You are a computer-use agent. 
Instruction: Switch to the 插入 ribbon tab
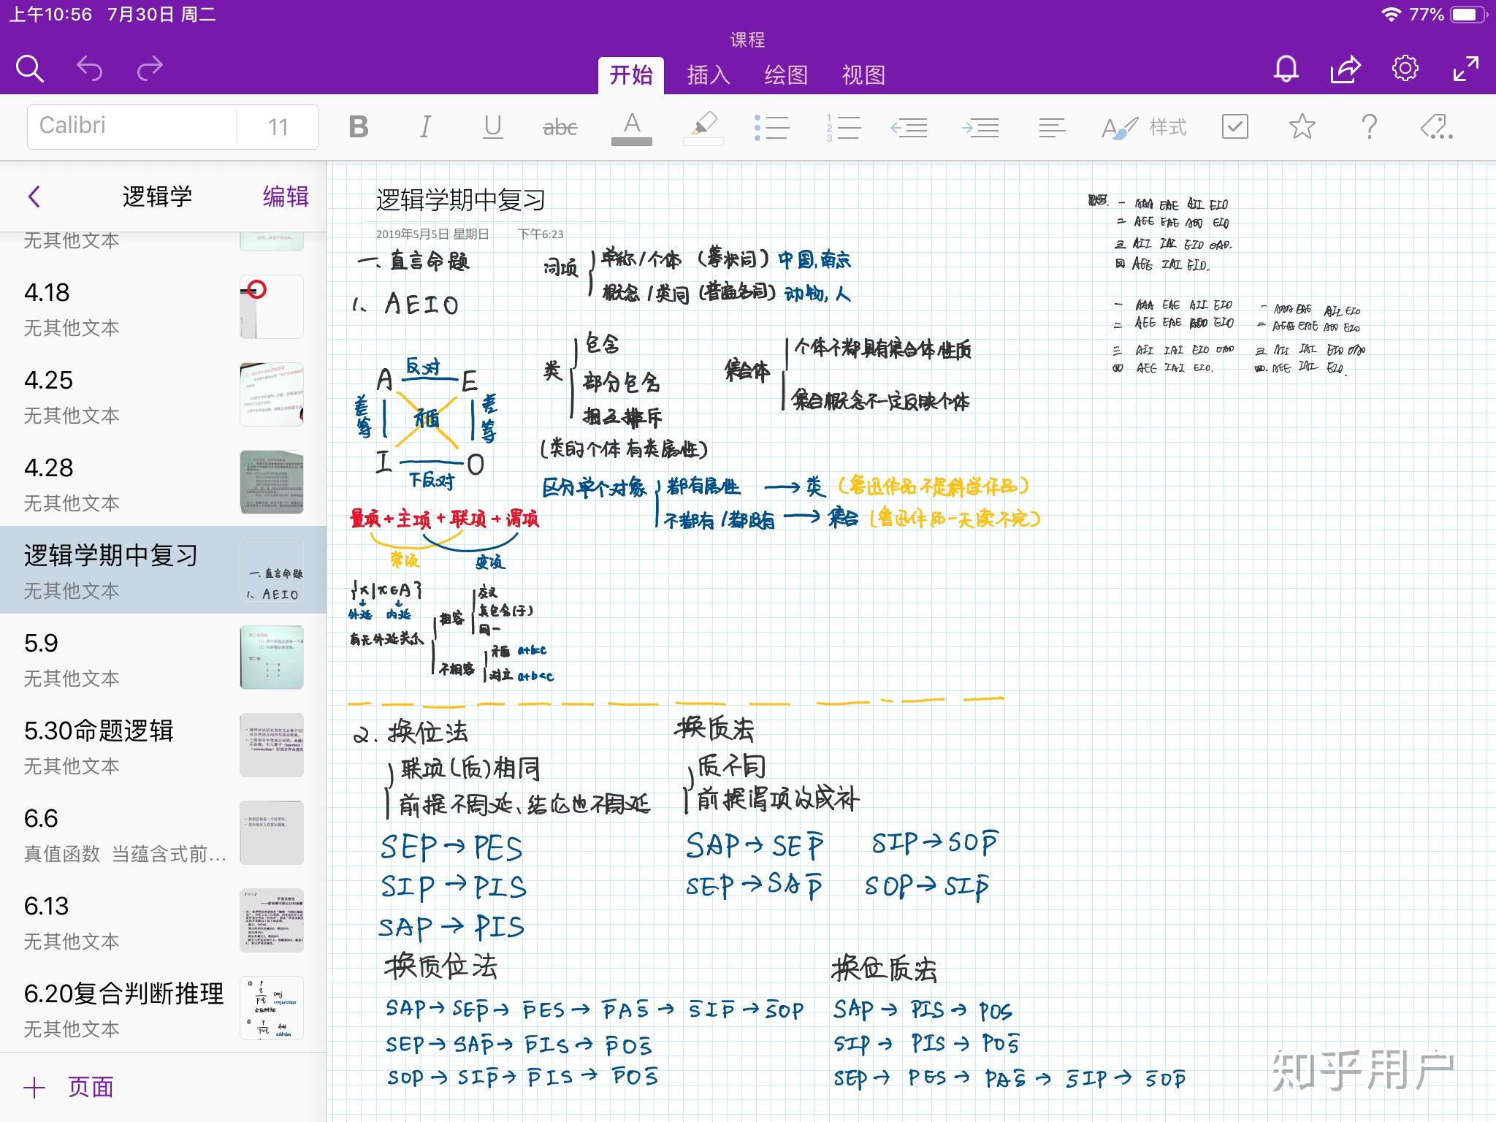pyautogui.click(x=707, y=74)
